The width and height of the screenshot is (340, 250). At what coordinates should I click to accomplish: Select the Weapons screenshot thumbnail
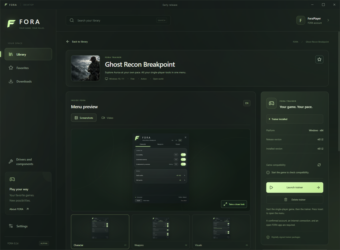coord(161,231)
